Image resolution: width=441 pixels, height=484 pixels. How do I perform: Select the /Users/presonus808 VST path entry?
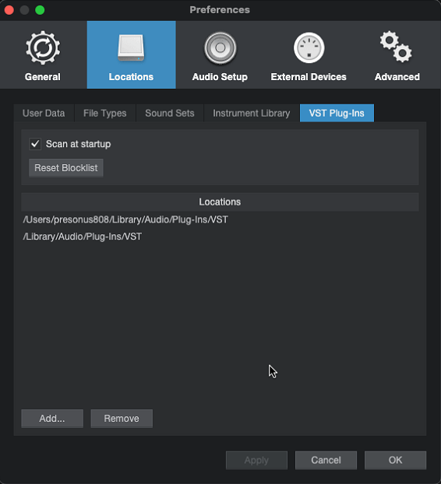coord(220,219)
